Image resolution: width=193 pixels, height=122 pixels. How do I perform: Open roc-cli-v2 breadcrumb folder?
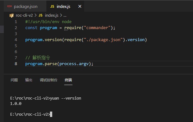24,15
